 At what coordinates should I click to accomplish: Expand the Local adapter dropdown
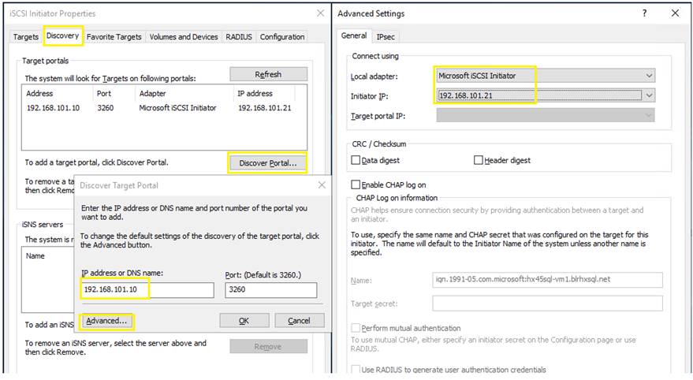[x=649, y=76]
